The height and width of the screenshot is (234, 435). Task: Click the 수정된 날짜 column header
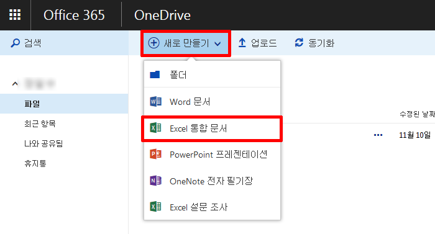(417, 114)
